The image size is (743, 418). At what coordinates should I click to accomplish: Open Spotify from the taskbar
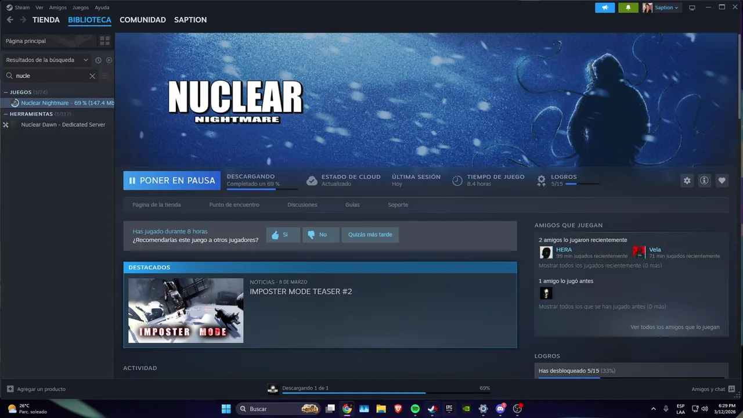click(x=415, y=409)
